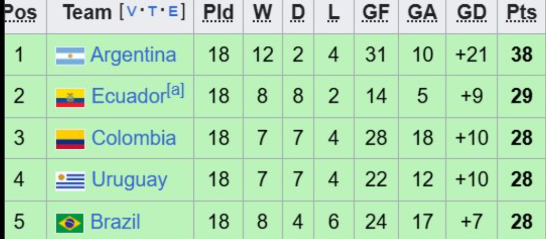Open the Ecuador team link

pos(128,96)
